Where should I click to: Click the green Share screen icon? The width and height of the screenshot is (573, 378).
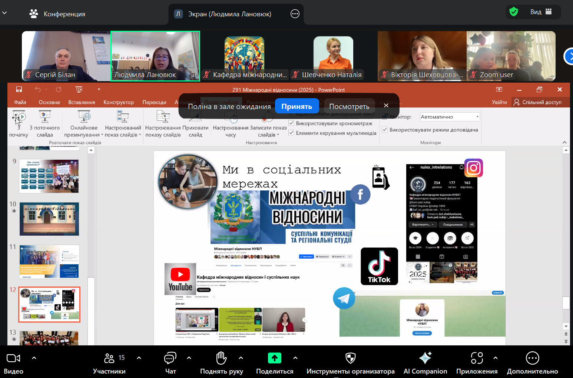point(275,358)
